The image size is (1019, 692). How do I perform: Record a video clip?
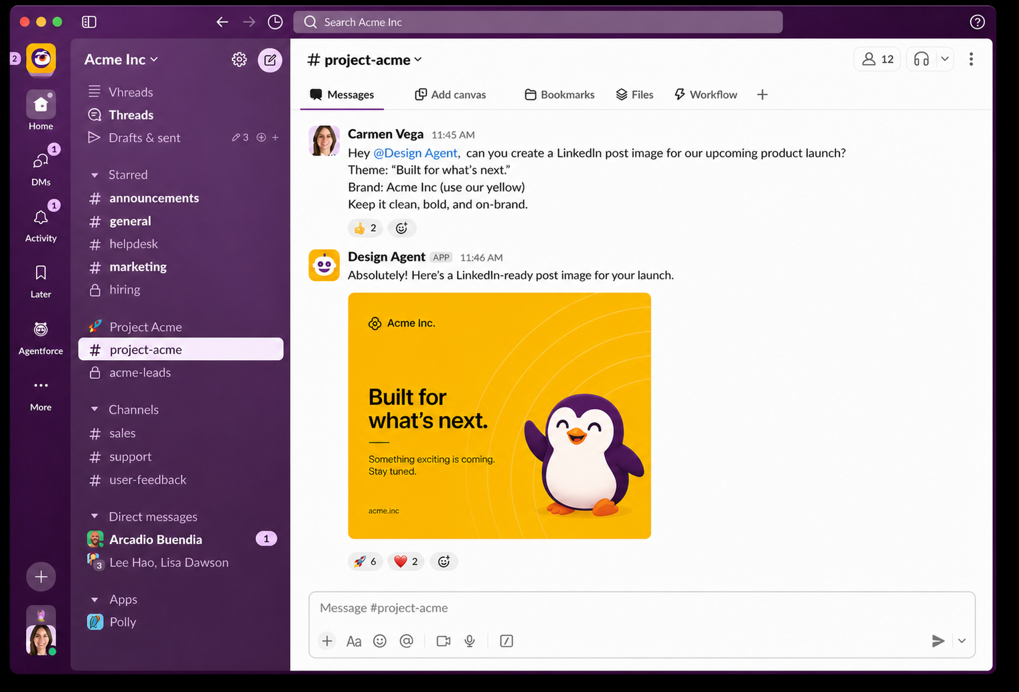click(x=444, y=641)
